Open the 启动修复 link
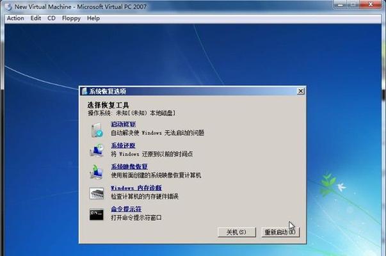 tap(123, 124)
